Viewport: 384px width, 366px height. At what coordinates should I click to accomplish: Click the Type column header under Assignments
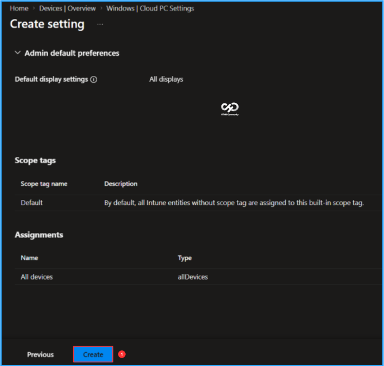(x=184, y=258)
